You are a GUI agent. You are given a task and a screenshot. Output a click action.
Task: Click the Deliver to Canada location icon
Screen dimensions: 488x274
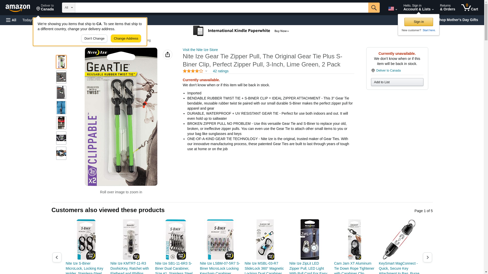point(373,71)
